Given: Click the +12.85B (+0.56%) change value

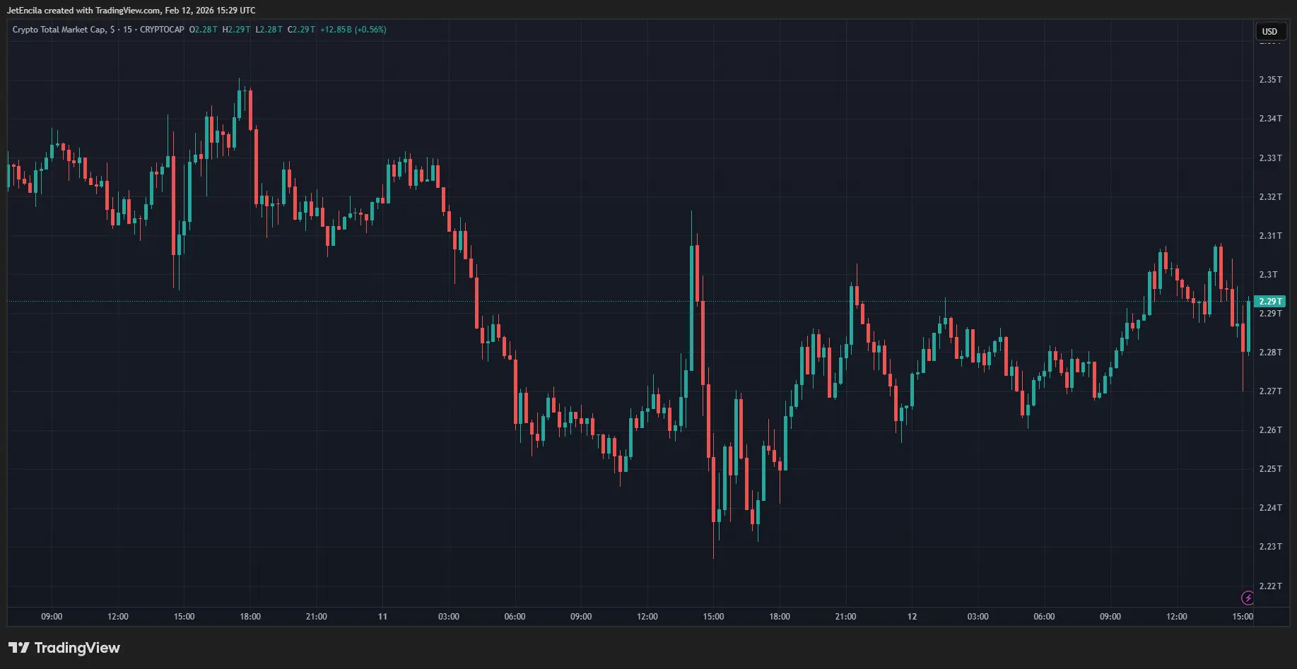Looking at the screenshot, I should (x=353, y=30).
